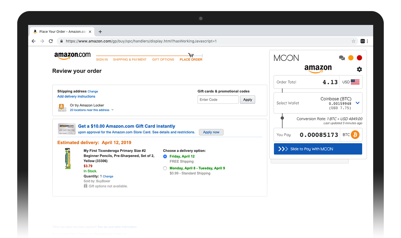The height and width of the screenshot is (238, 401).
Task: Expand Amazon Locker locations near address
Action: tap(112, 110)
